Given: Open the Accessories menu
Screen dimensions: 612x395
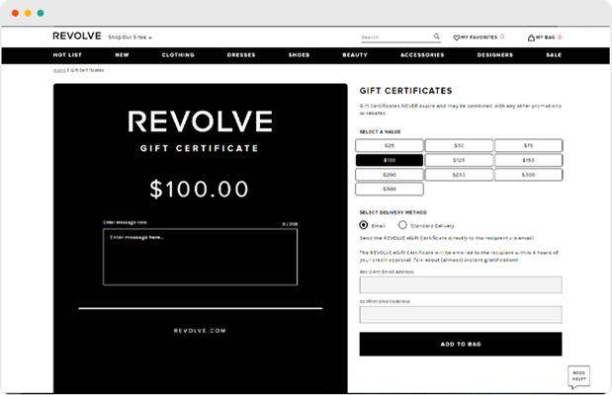Looking at the screenshot, I should click(x=422, y=55).
